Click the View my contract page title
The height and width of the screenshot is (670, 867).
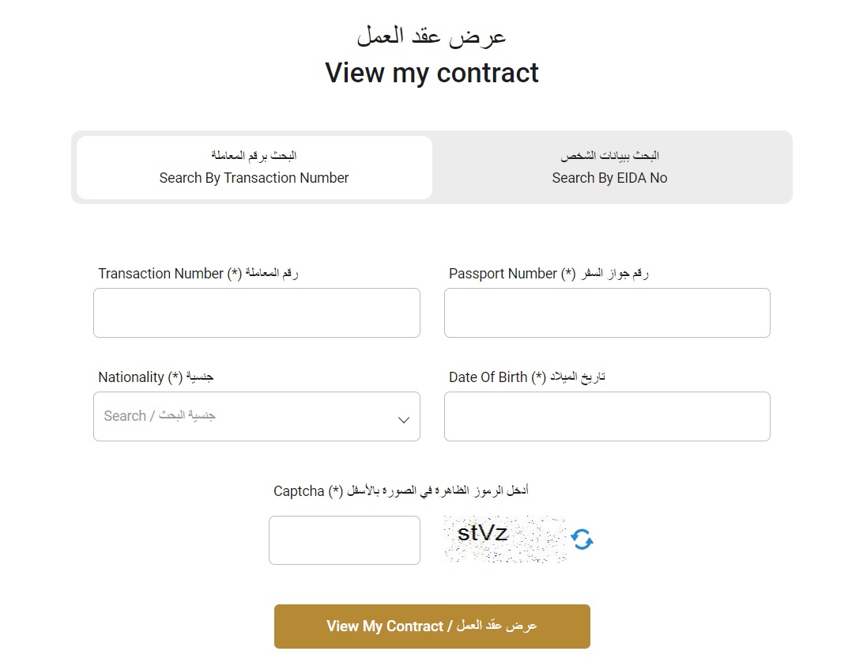(x=432, y=73)
